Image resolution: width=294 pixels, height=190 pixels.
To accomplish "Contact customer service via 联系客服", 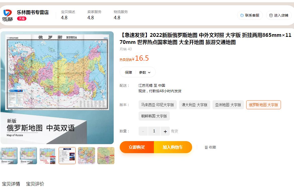I will click(250, 15).
